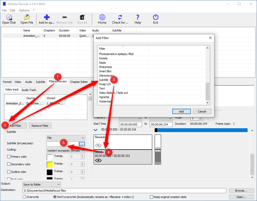The width and height of the screenshot is (257, 201).
Task: Open the Save to folder dropdown
Action: coord(42,185)
